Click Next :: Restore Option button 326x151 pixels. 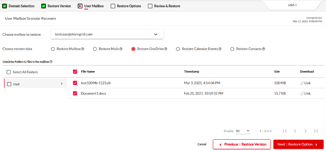pyautogui.click(x=299, y=144)
